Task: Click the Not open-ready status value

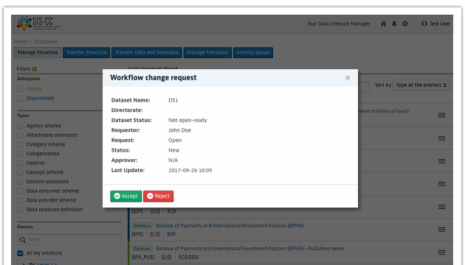Action: click(187, 120)
